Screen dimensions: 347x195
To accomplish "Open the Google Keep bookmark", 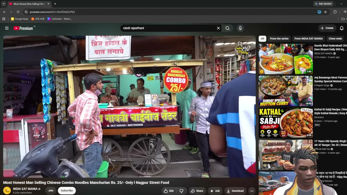I will (x=20, y=19).
